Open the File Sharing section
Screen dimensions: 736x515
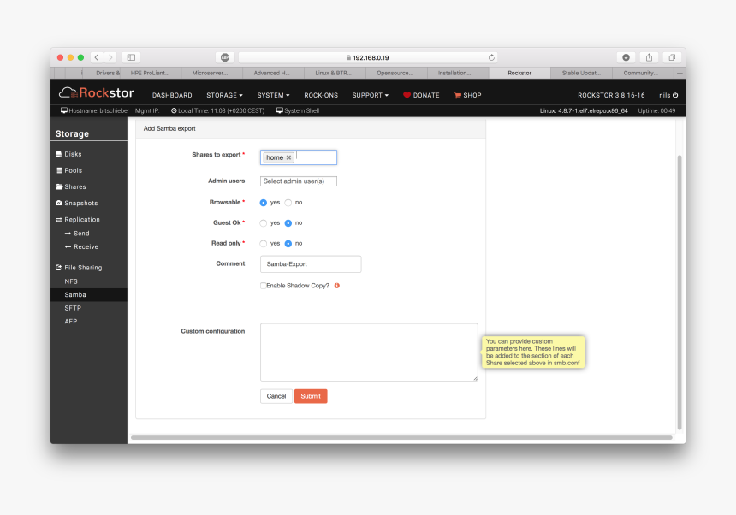click(79, 268)
